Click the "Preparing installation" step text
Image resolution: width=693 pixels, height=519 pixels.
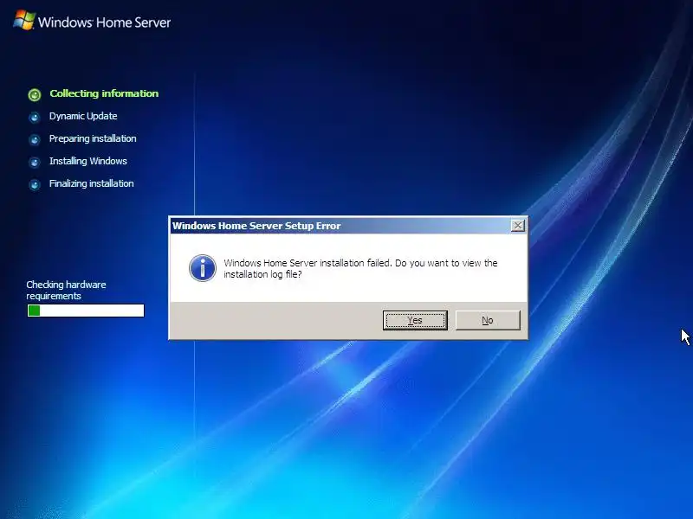coord(93,138)
